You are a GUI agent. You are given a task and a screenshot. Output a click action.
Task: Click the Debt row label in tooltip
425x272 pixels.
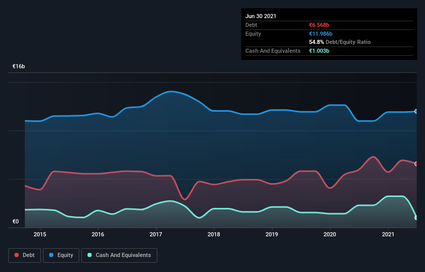click(x=251, y=25)
